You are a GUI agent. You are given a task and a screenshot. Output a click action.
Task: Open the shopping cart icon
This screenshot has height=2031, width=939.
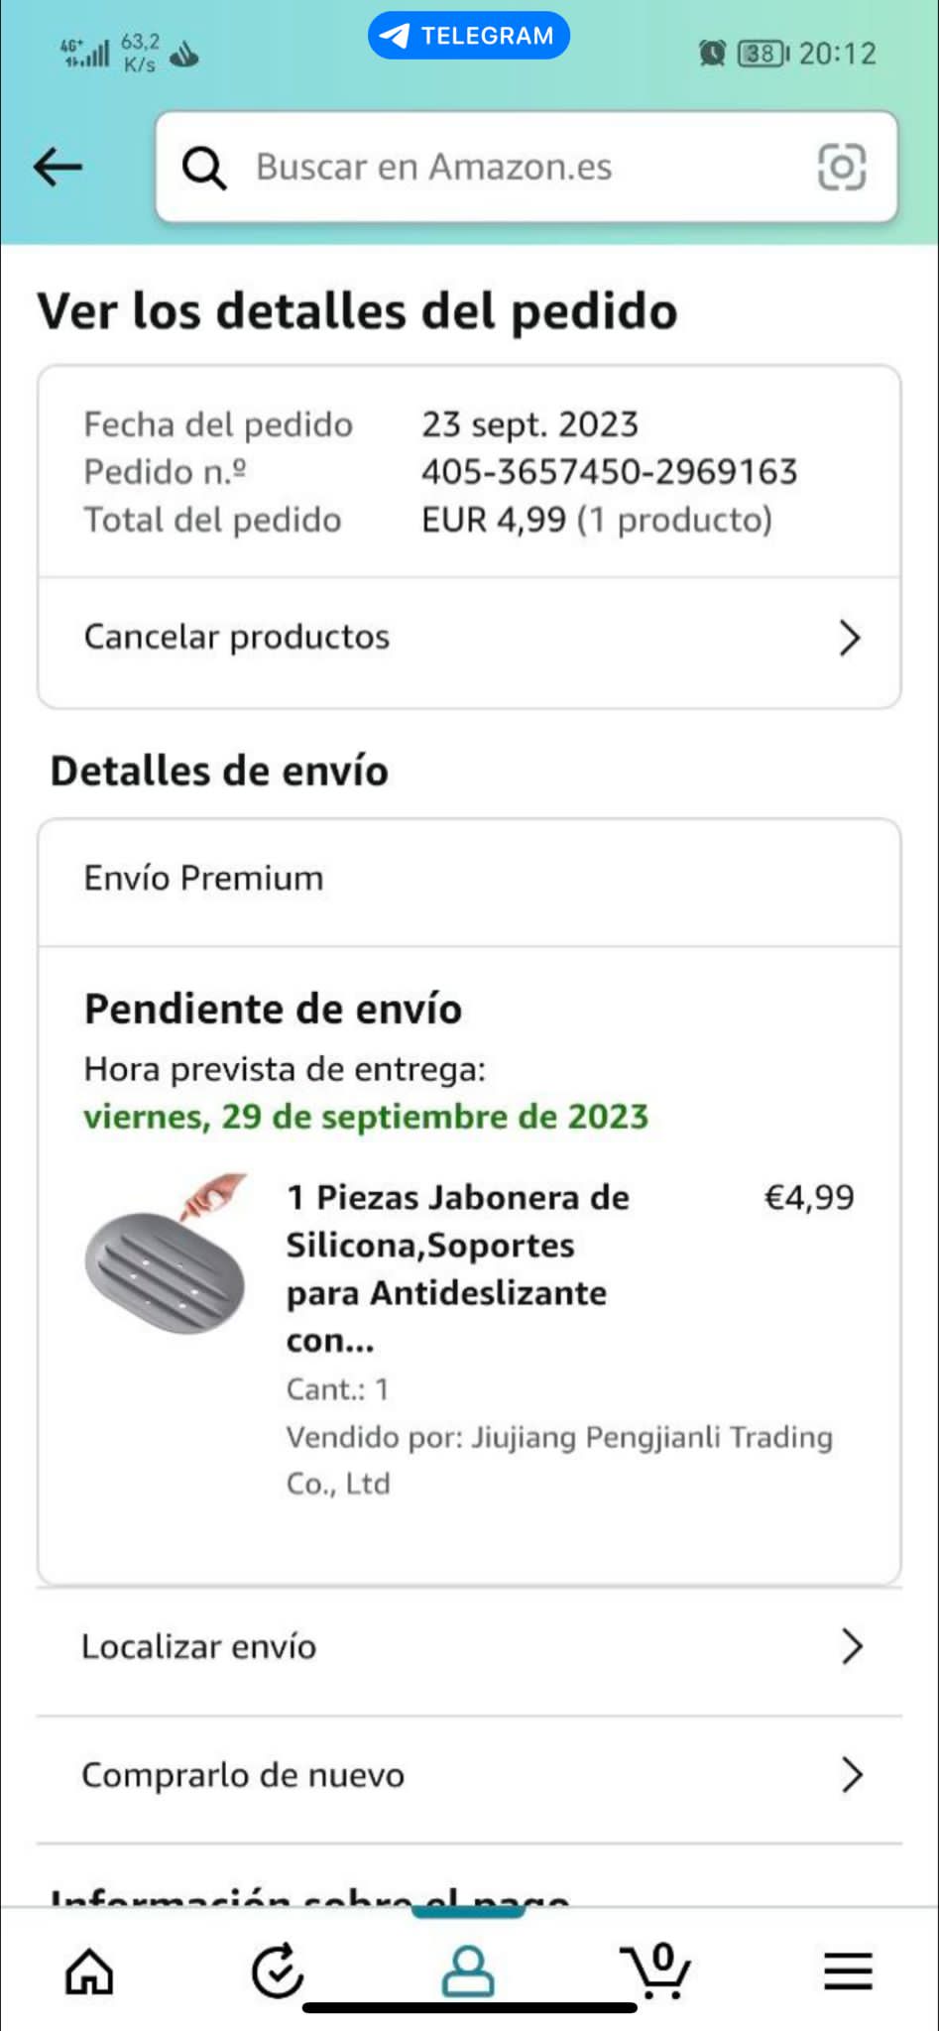point(655,1970)
